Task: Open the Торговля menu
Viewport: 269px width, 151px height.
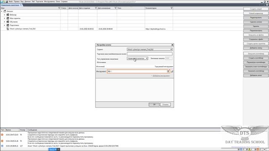Action: (40, 2)
